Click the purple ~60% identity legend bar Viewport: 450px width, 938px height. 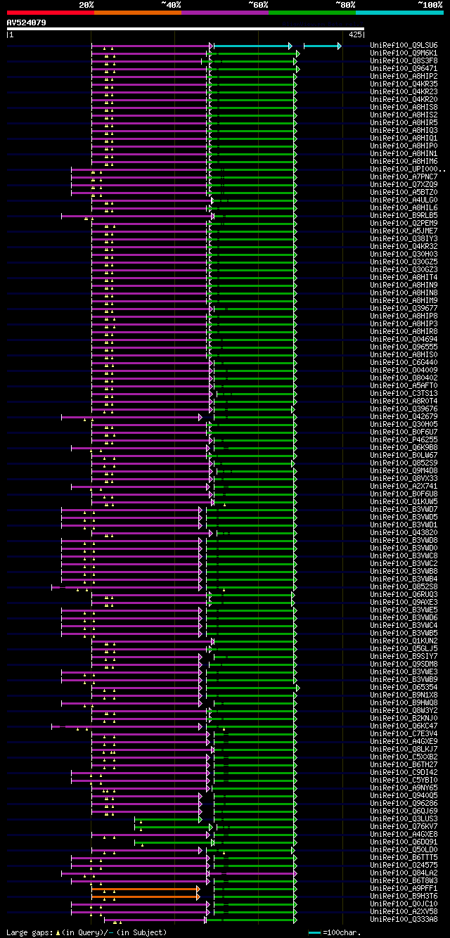point(225,13)
